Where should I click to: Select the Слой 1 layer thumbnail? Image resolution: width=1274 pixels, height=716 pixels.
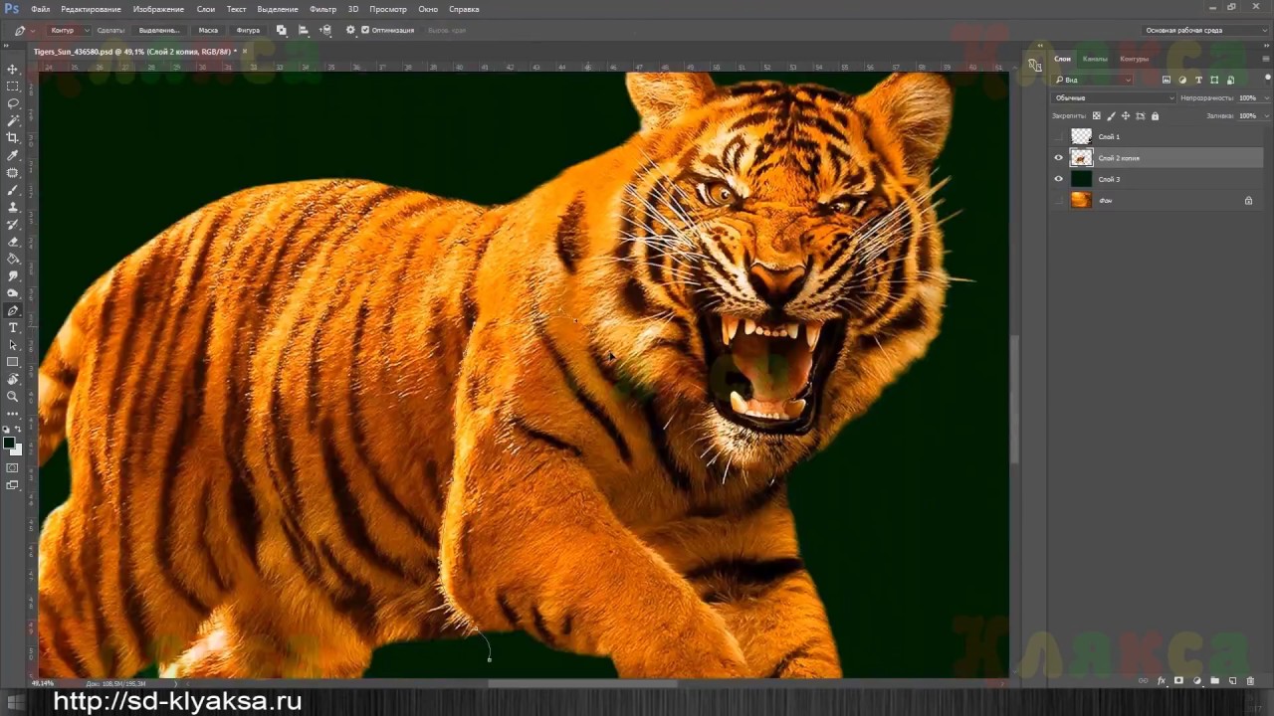point(1081,136)
